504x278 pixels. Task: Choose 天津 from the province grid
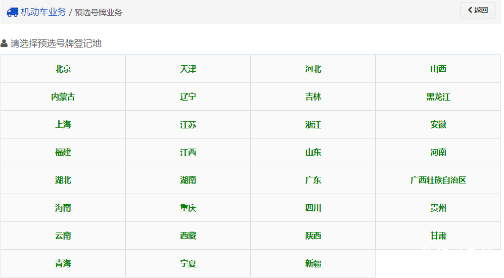188,69
